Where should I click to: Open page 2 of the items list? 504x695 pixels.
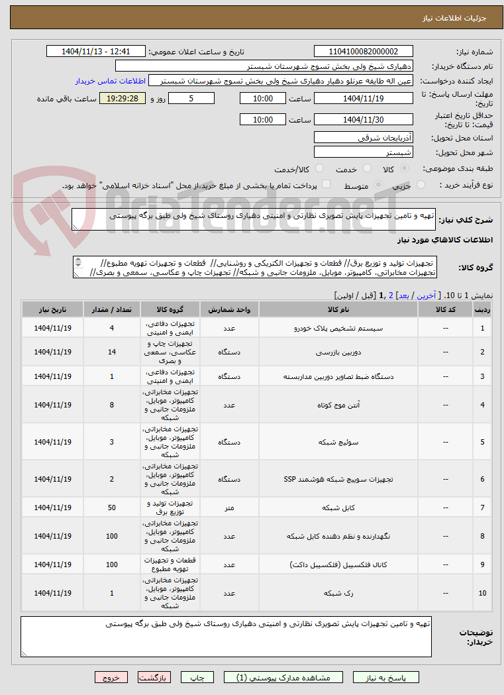391,295
